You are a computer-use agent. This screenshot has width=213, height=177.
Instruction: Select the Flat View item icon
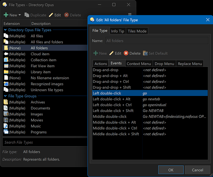pos(6,66)
